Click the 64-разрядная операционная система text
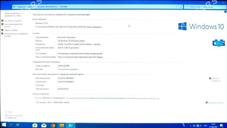The width and height of the screenshot is (227, 128). (80, 54)
